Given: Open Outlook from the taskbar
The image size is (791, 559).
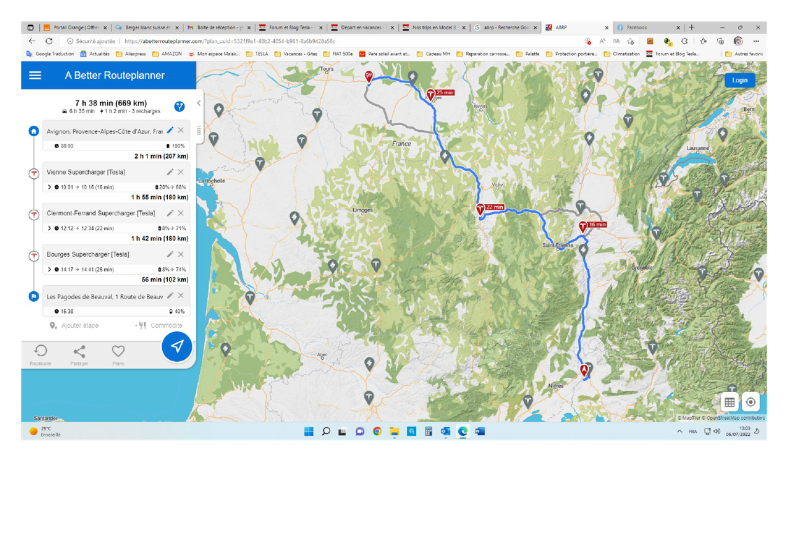Looking at the screenshot, I should 446,431.
